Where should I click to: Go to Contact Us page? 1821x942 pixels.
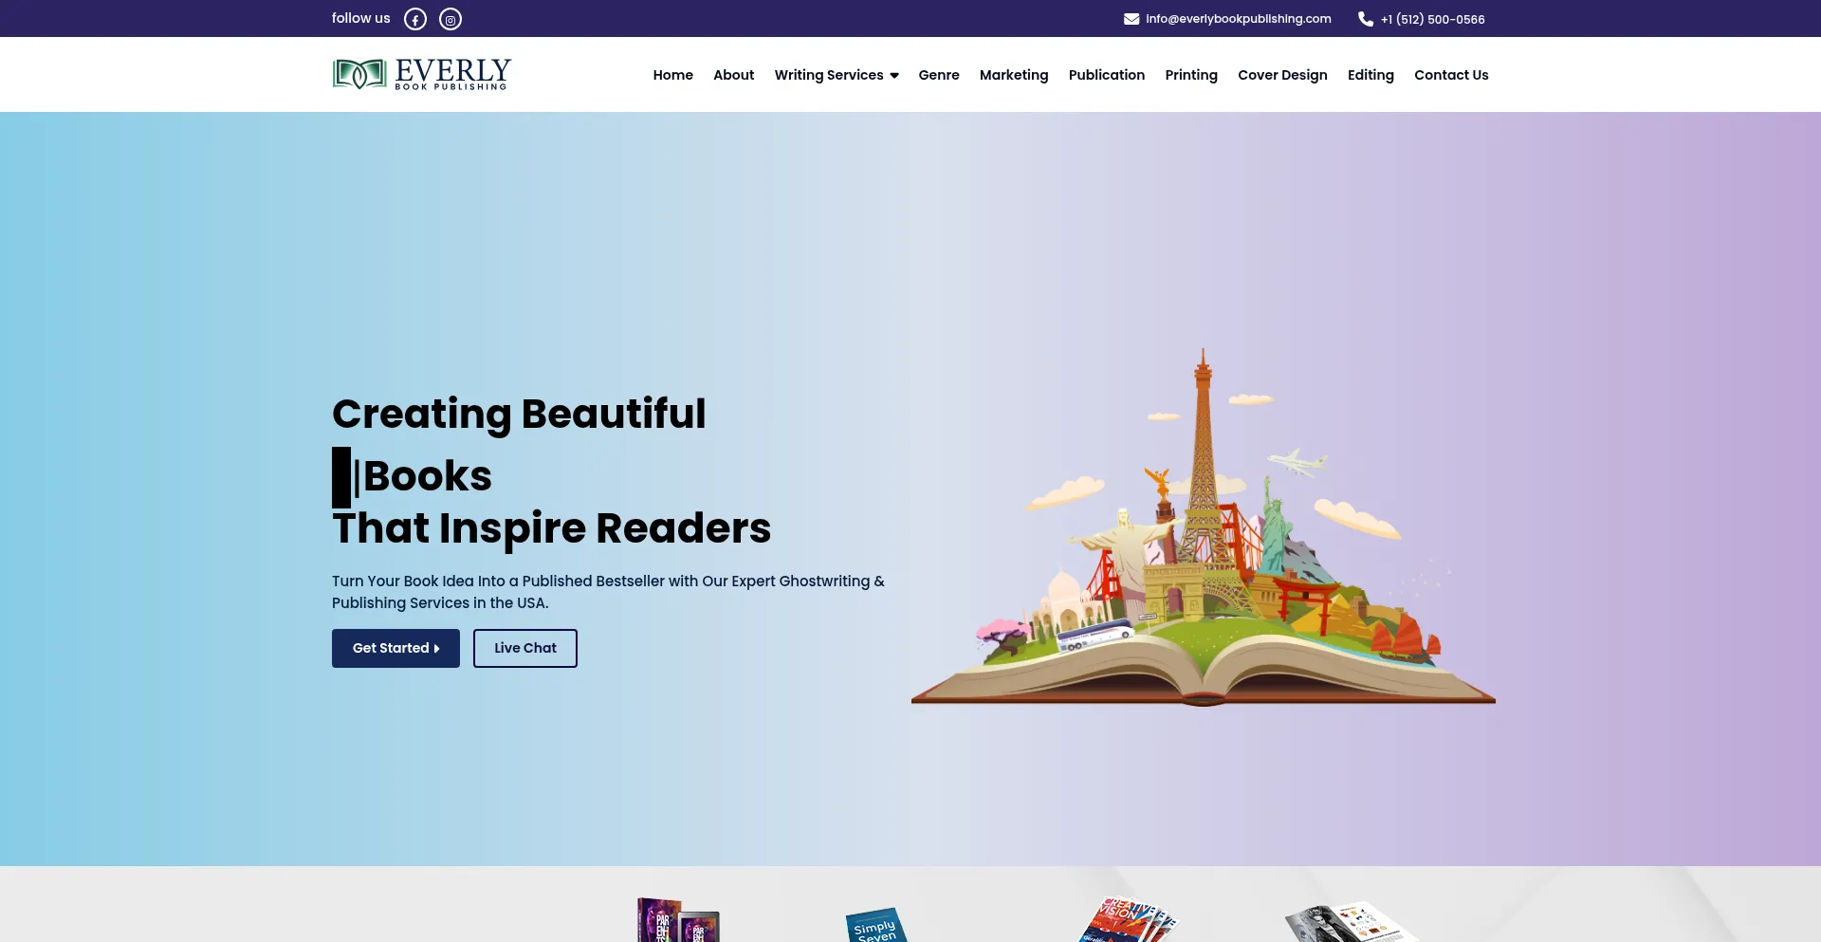click(1451, 75)
